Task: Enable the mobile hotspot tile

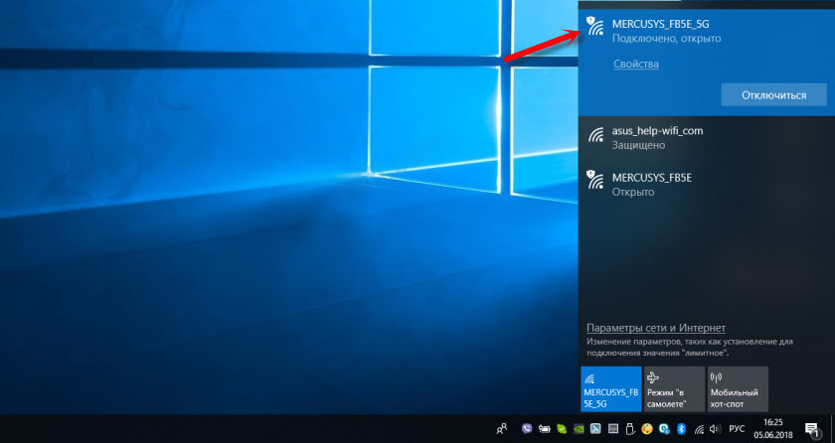Action: point(738,389)
